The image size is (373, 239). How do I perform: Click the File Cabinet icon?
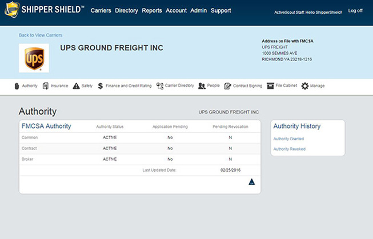pyautogui.click(x=270, y=86)
